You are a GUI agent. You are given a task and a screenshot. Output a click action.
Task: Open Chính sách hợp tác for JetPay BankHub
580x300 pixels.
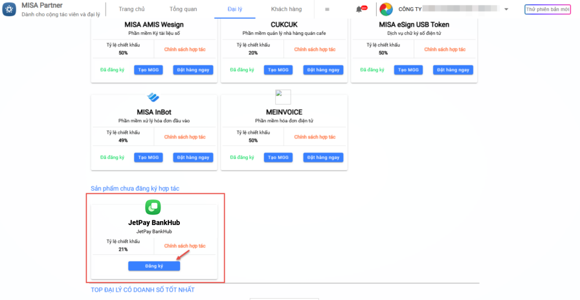point(185,246)
